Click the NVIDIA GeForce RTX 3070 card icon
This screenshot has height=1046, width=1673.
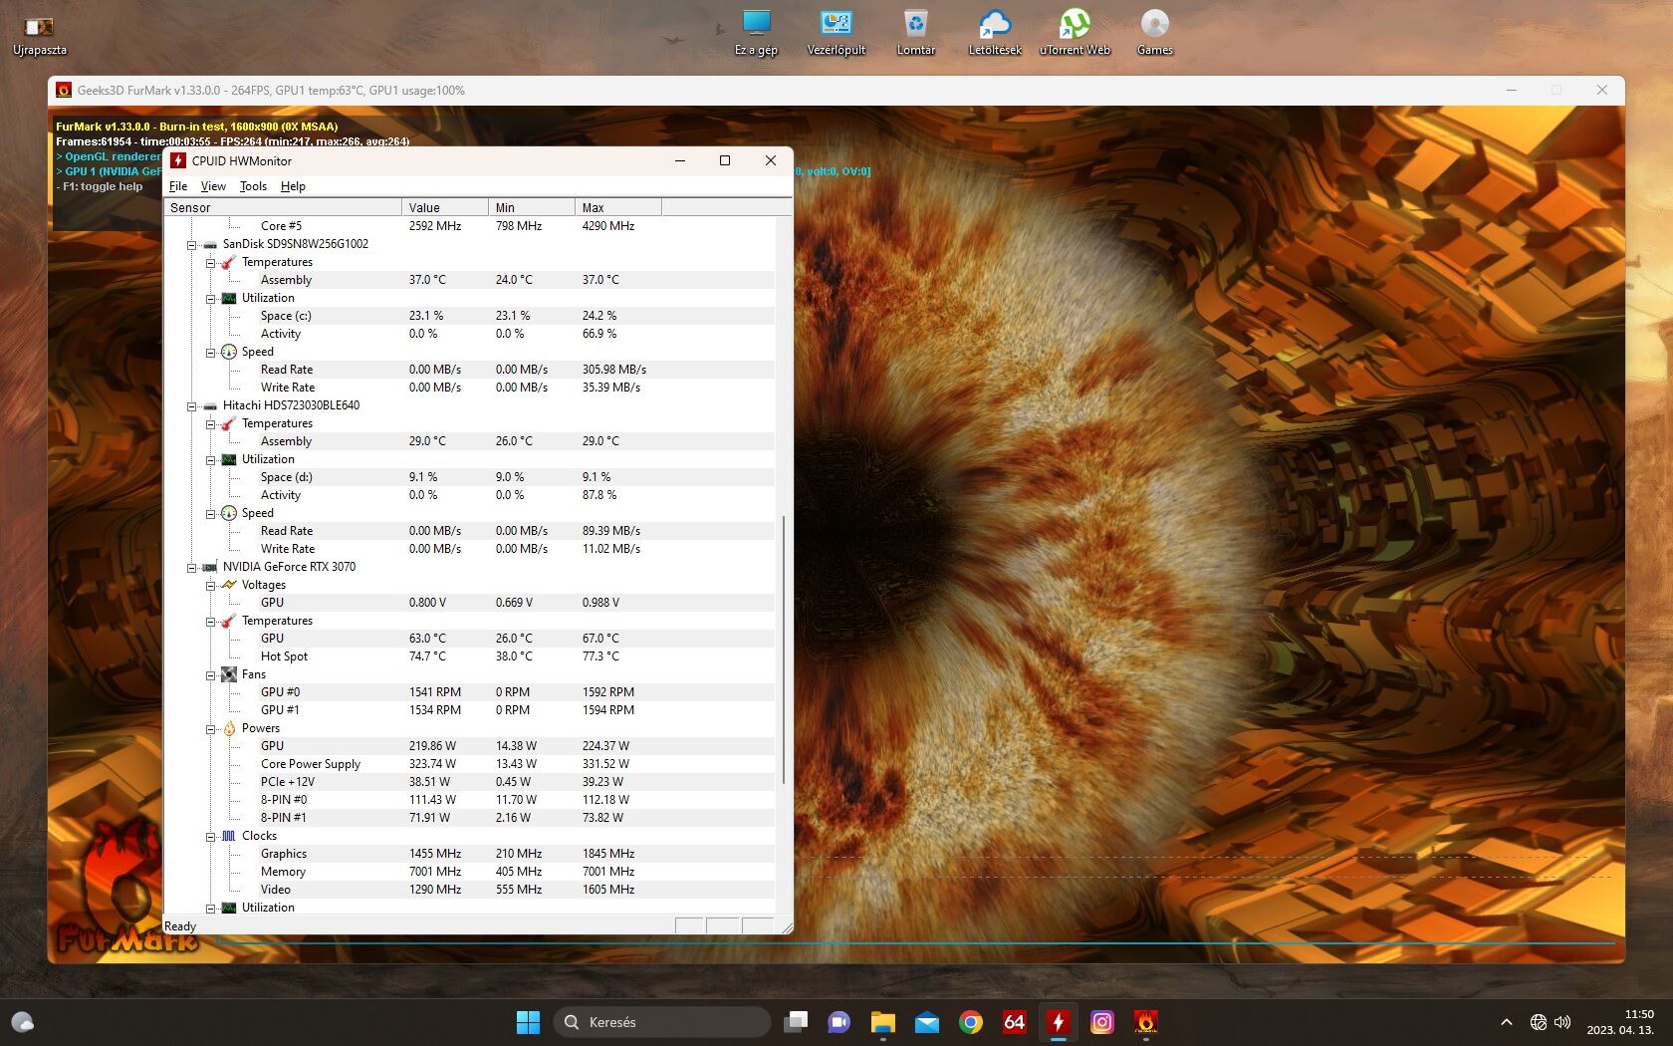(x=209, y=567)
